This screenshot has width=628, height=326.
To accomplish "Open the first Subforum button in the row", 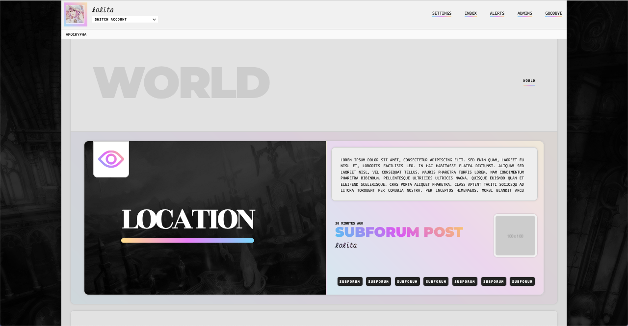I will [350, 281].
